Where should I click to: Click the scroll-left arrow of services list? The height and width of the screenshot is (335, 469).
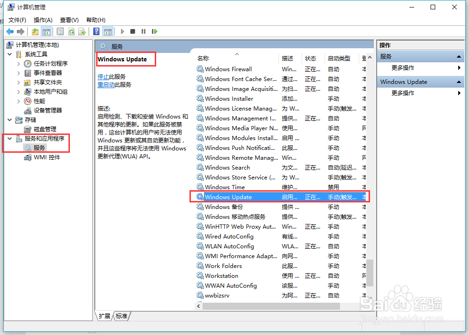pos(198,306)
